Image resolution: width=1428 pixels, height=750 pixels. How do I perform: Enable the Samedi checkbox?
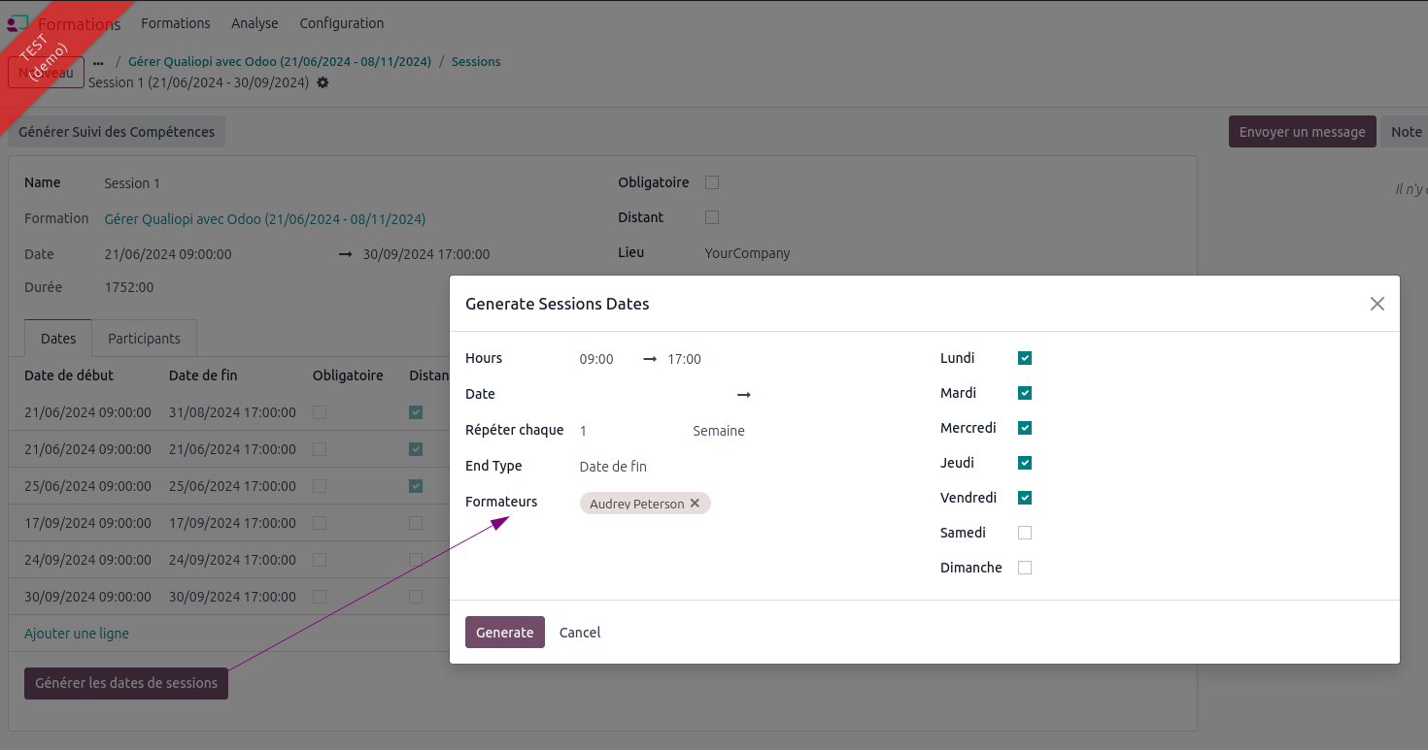[1024, 533]
